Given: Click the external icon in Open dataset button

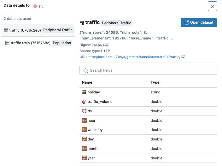Looking at the screenshot, I should click(187, 22).
